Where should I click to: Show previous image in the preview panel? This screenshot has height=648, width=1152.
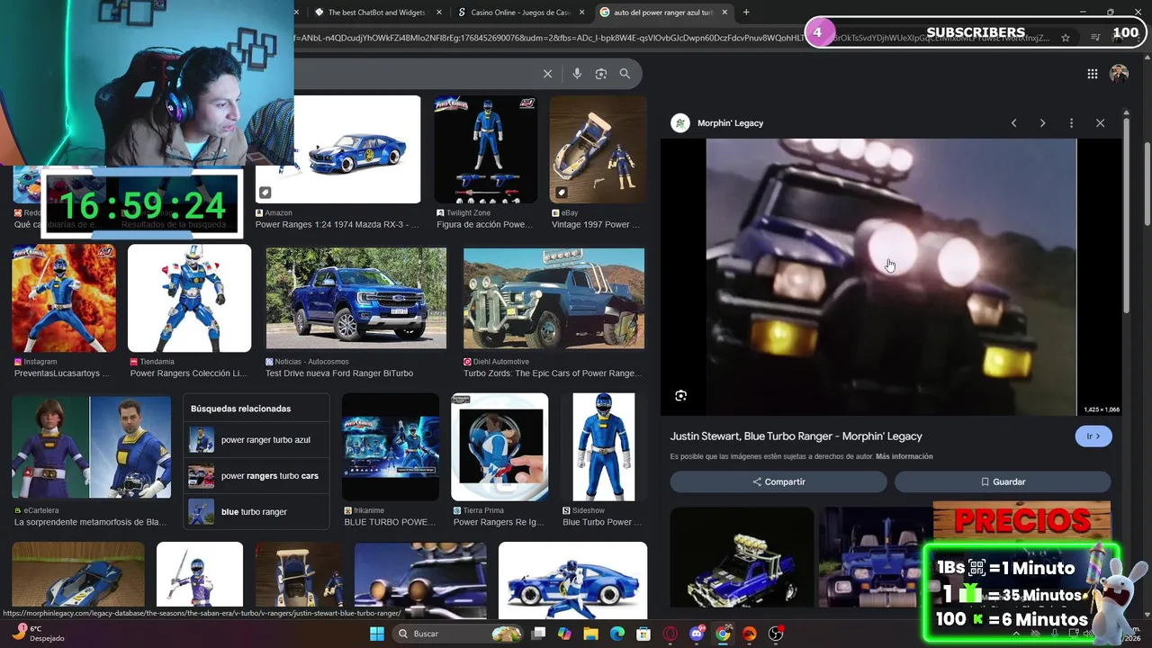coord(1013,123)
